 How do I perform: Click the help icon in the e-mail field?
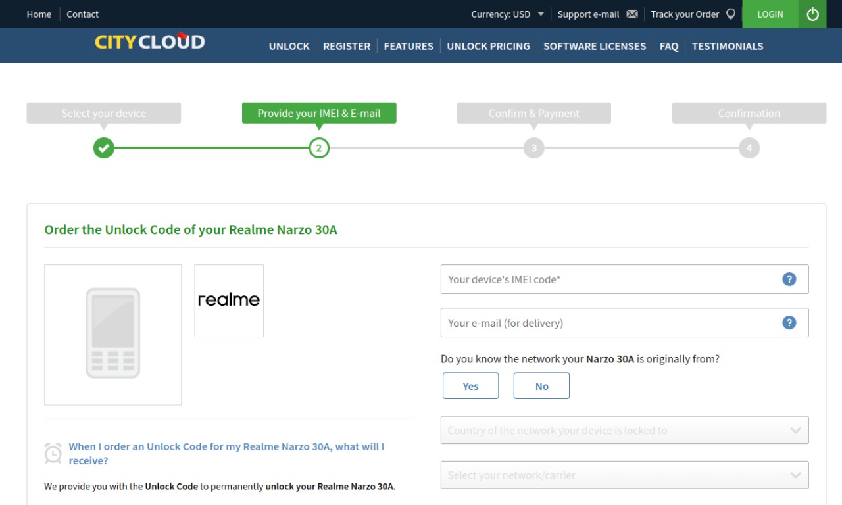[789, 323]
